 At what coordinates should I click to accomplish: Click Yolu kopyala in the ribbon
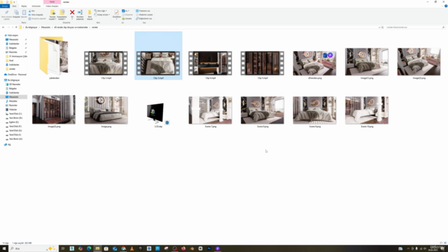point(36,15)
